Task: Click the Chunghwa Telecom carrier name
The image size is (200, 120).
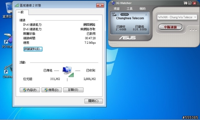Action: (130, 18)
